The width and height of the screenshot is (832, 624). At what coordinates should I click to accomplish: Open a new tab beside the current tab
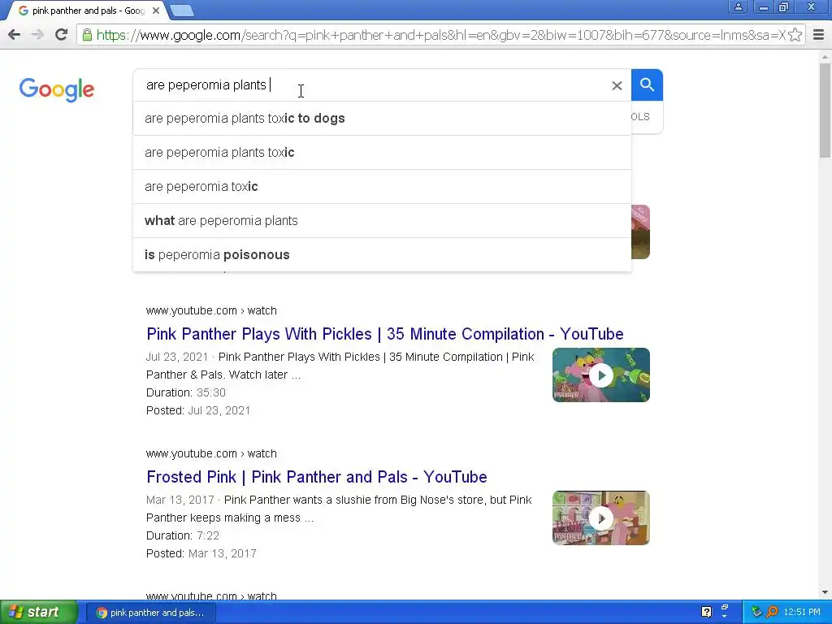click(182, 11)
